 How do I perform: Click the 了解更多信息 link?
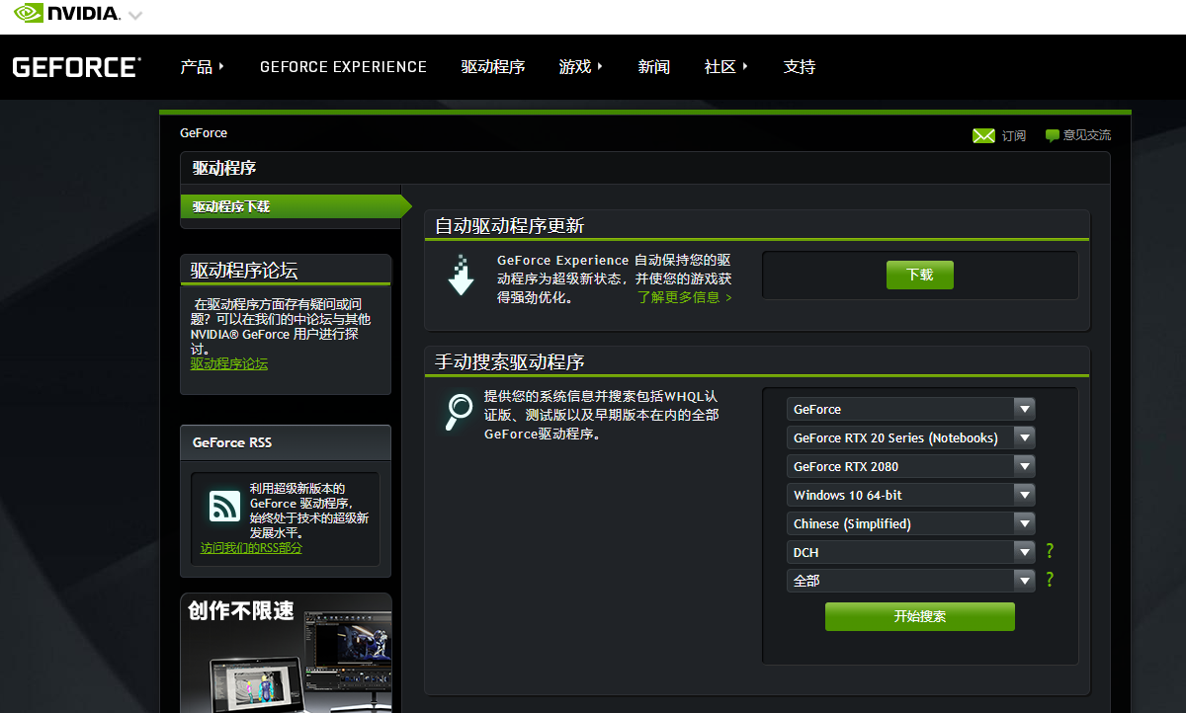click(x=685, y=296)
